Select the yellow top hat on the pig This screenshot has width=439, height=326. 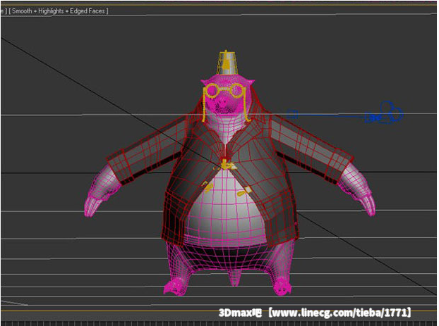click(x=227, y=63)
